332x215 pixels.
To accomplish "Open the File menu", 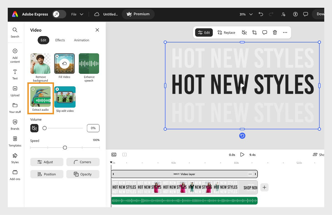I will point(77,14).
